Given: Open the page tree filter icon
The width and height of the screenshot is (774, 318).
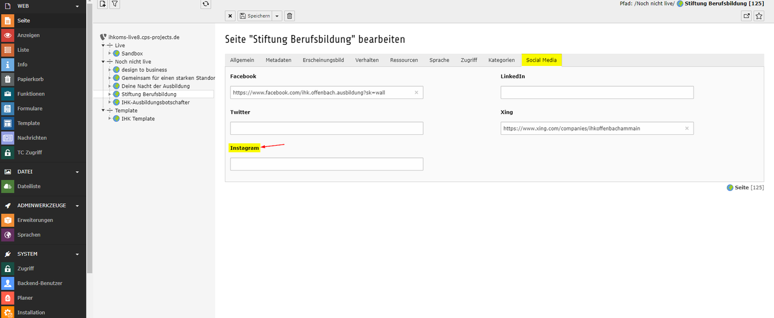Looking at the screenshot, I should (115, 4).
